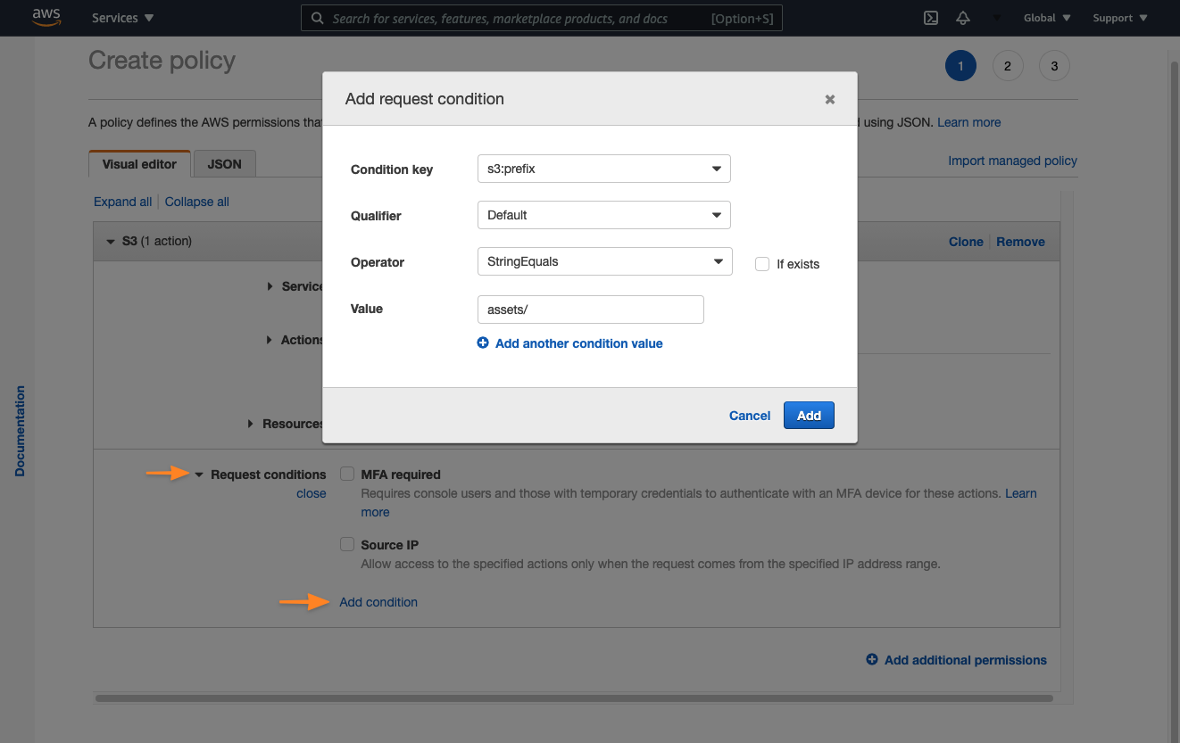Switch to the JSON tab
Image resolution: width=1180 pixels, height=743 pixels.
(x=224, y=163)
